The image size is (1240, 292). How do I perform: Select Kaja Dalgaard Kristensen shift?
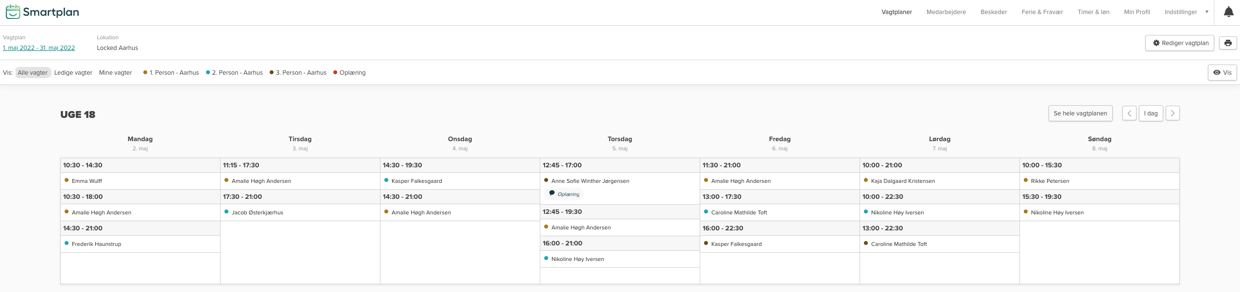940,181
